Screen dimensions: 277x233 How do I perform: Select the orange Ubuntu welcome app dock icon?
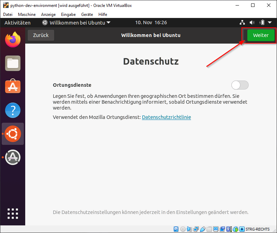(x=12, y=133)
